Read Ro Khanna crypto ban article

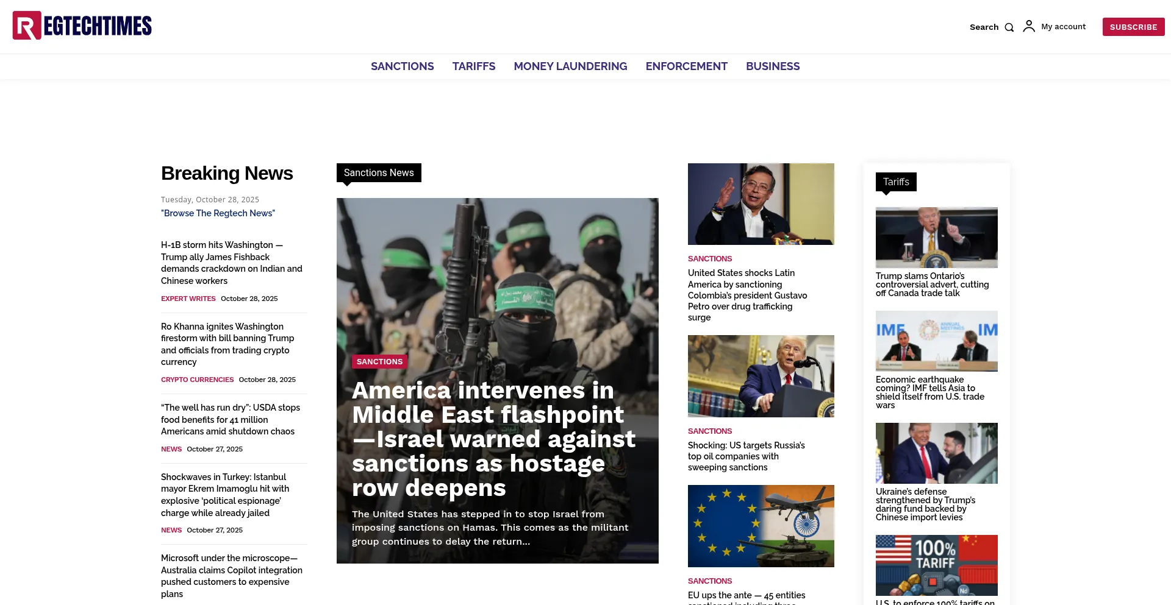227,344
